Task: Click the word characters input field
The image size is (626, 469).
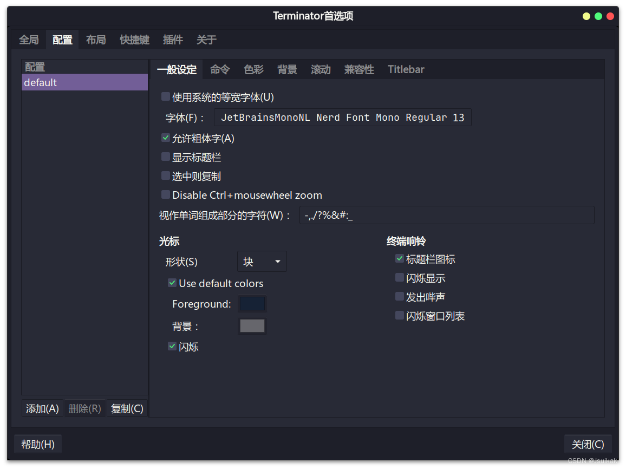Action: [447, 215]
